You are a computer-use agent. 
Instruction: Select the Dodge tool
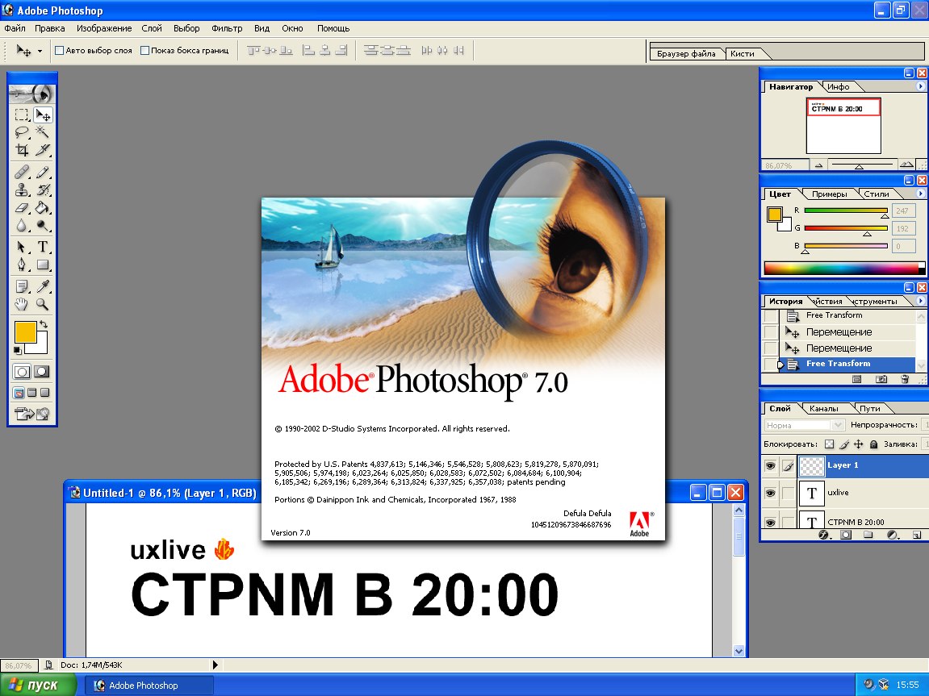43,226
